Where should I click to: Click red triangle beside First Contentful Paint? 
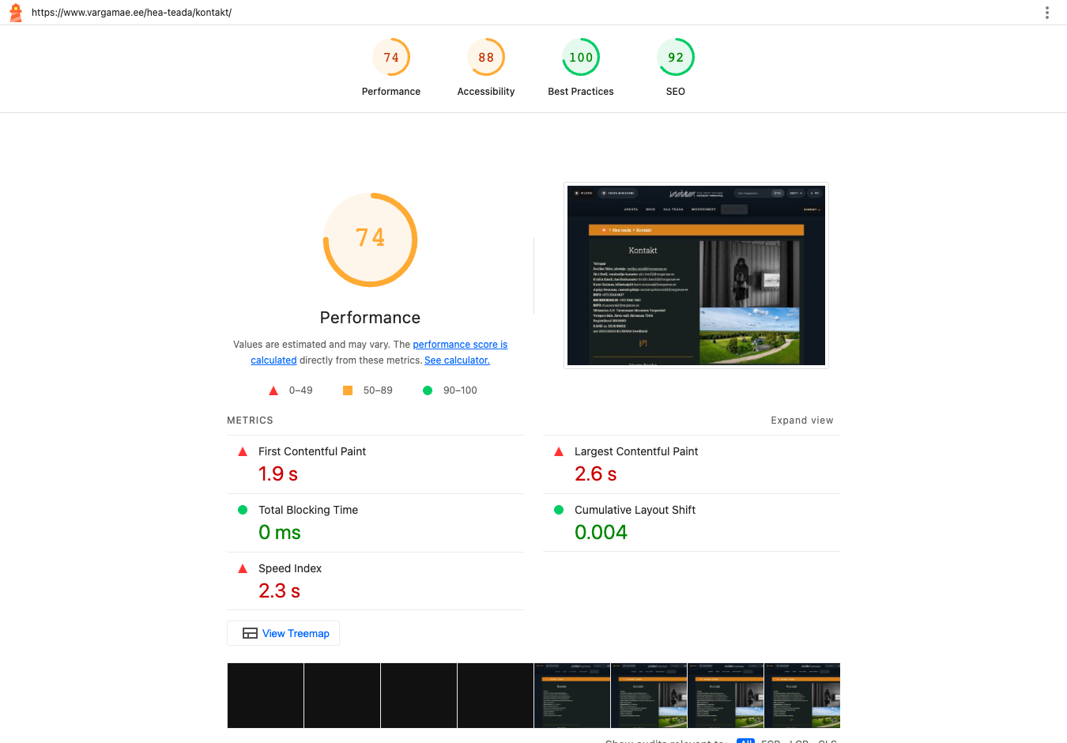[243, 451]
